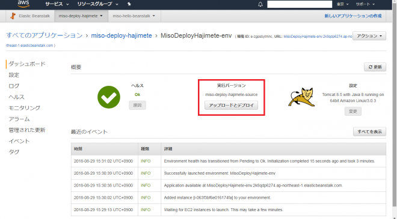Screen dimensions: 397x219
Task: Click the 原因 button under health
Action: click(137, 105)
